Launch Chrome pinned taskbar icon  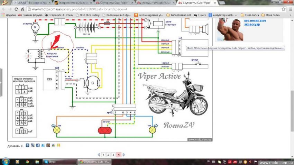point(27,162)
